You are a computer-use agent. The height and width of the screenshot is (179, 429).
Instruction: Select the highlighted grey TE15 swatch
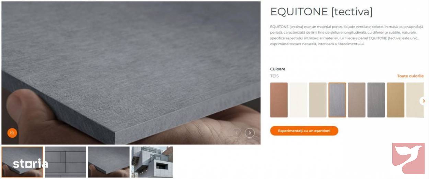click(337, 100)
